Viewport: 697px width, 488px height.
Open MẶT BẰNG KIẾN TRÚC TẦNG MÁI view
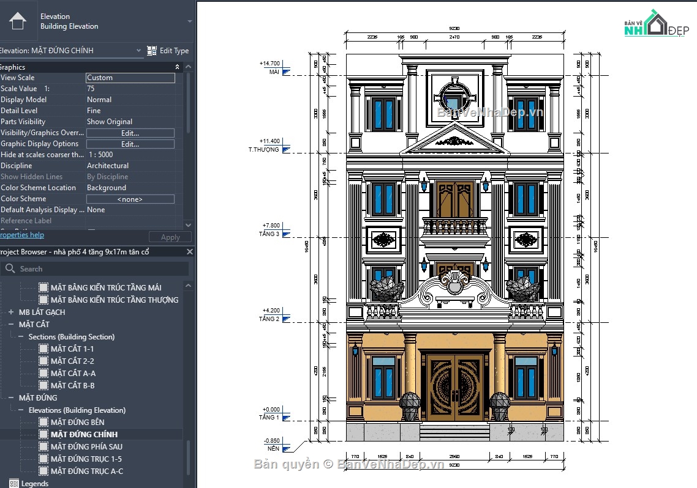tap(106, 287)
